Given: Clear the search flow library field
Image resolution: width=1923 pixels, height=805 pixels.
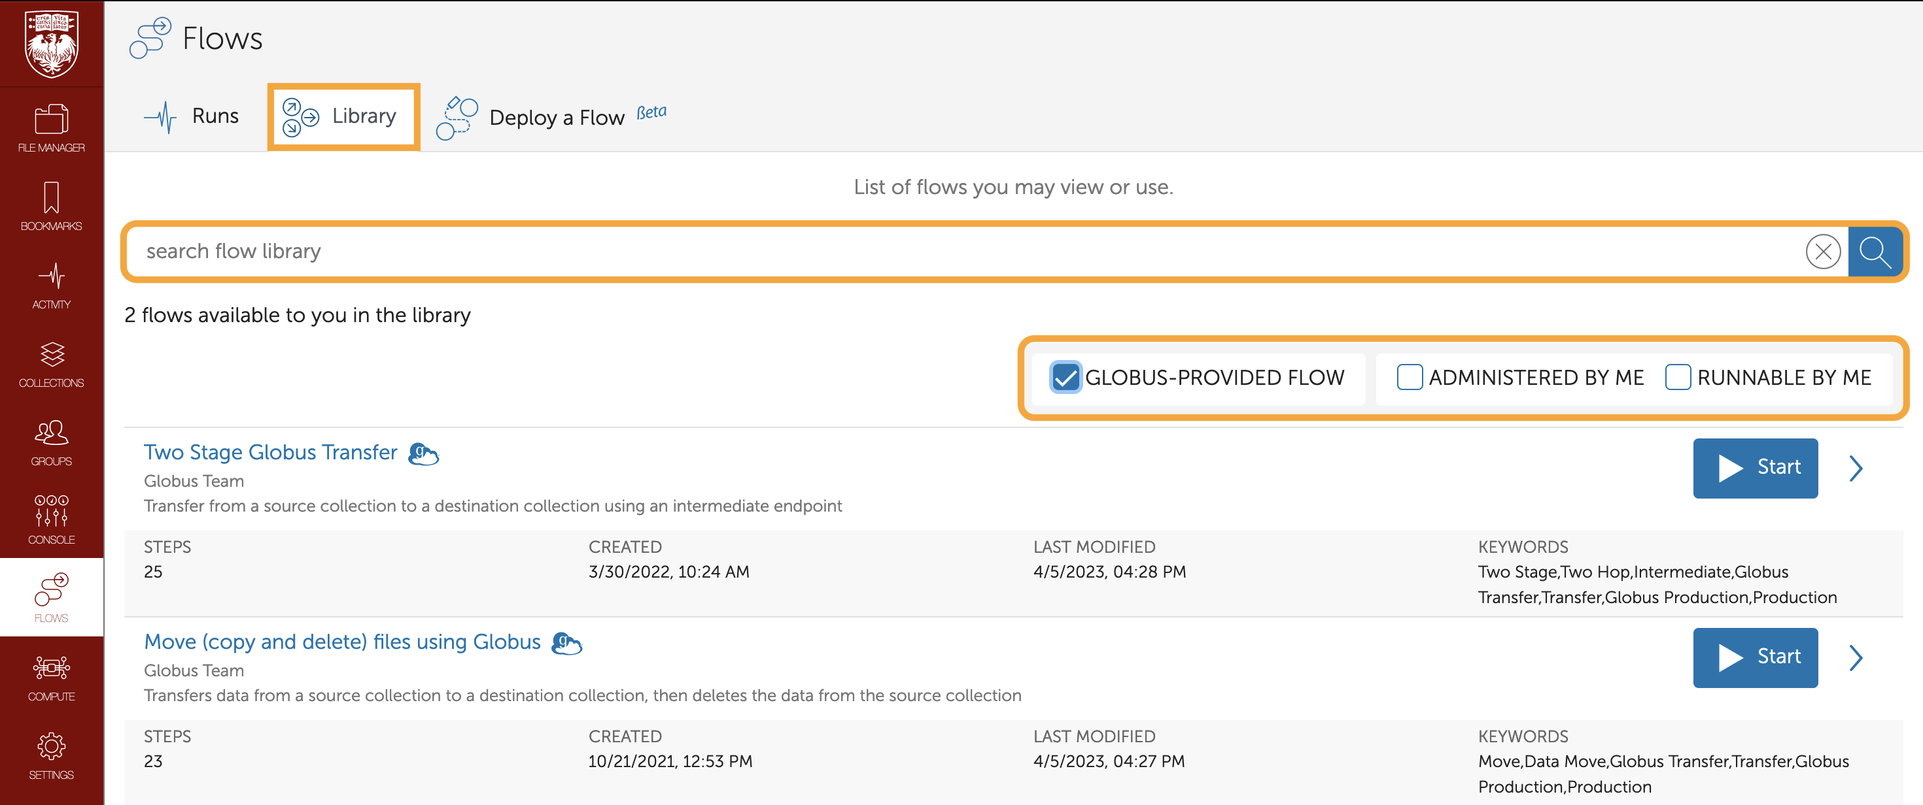Looking at the screenshot, I should (1822, 252).
